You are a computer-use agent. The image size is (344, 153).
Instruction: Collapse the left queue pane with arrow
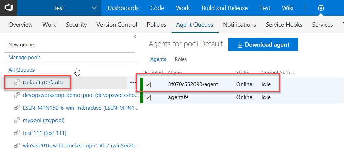tap(135, 36)
